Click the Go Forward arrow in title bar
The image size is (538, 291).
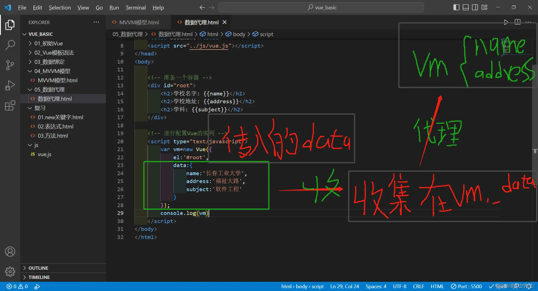(x=212, y=8)
